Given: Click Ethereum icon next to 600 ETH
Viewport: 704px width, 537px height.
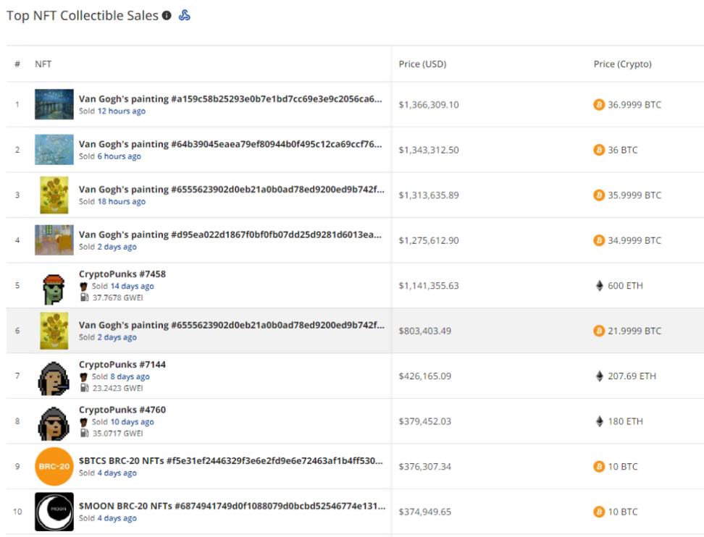Looking at the screenshot, I should tap(599, 286).
